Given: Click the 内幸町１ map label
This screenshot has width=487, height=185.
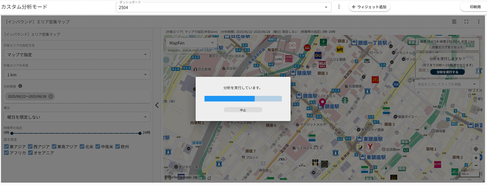Looking at the screenshot, I should 197,123.
